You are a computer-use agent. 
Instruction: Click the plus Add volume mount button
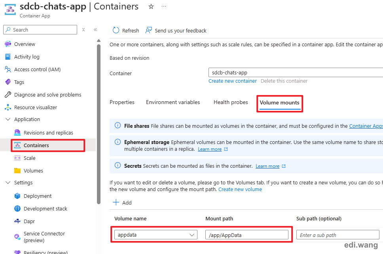122,203
